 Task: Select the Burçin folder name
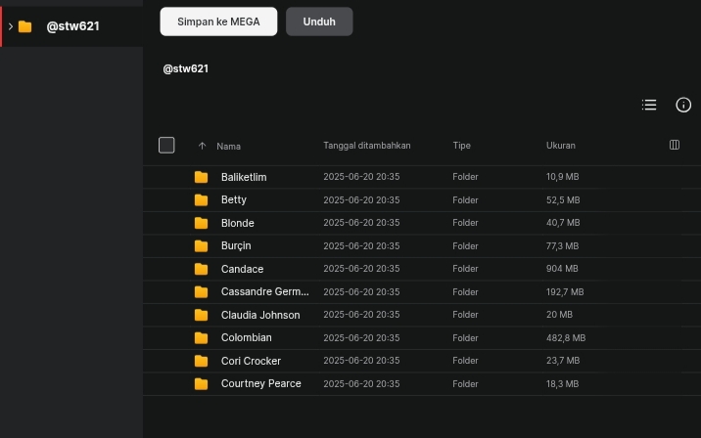coord(236,246)
